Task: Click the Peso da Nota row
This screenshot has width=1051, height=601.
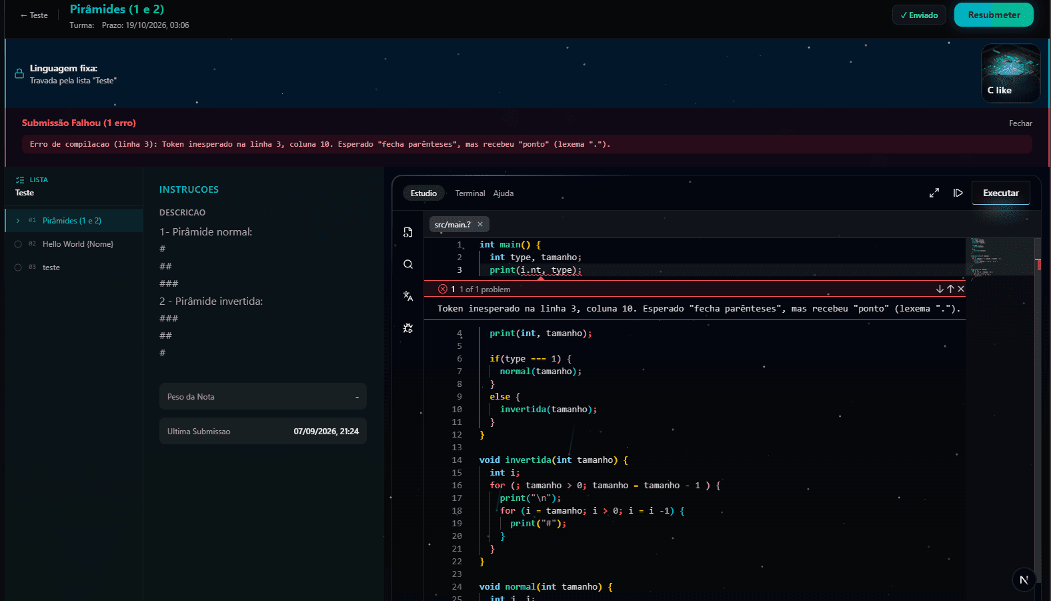Action: pyautogui.click(x=263, y=396)
